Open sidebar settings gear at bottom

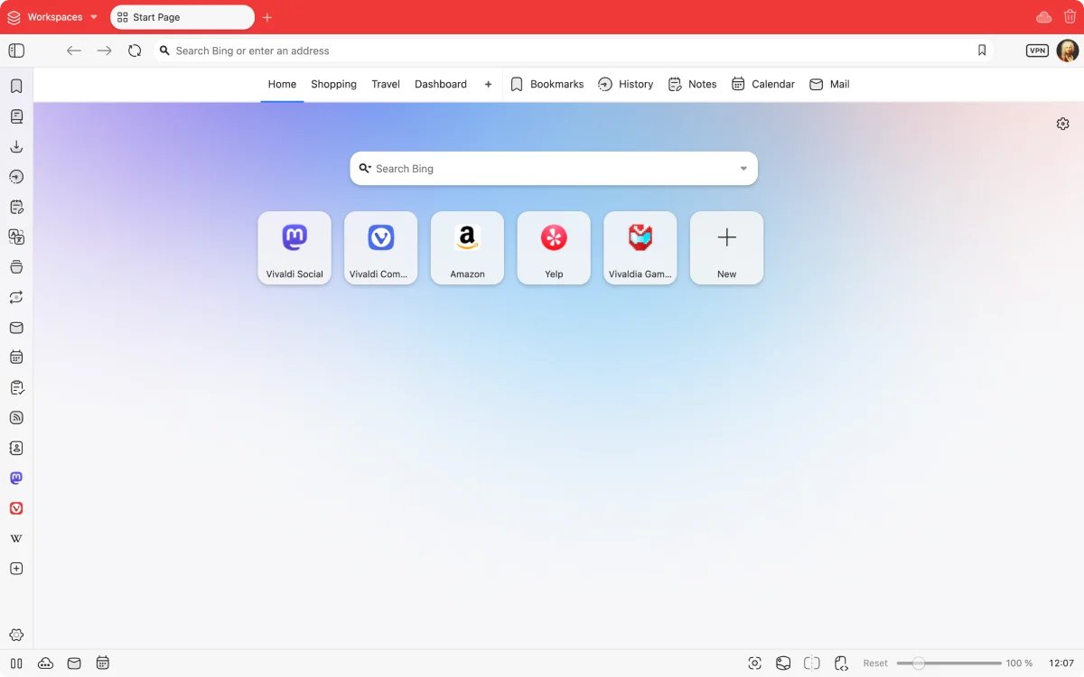tap(16, 635)
